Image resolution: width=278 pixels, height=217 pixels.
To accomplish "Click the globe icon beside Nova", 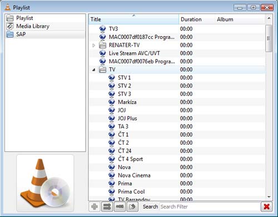I will pyautogui.click(x=112, y=167).
